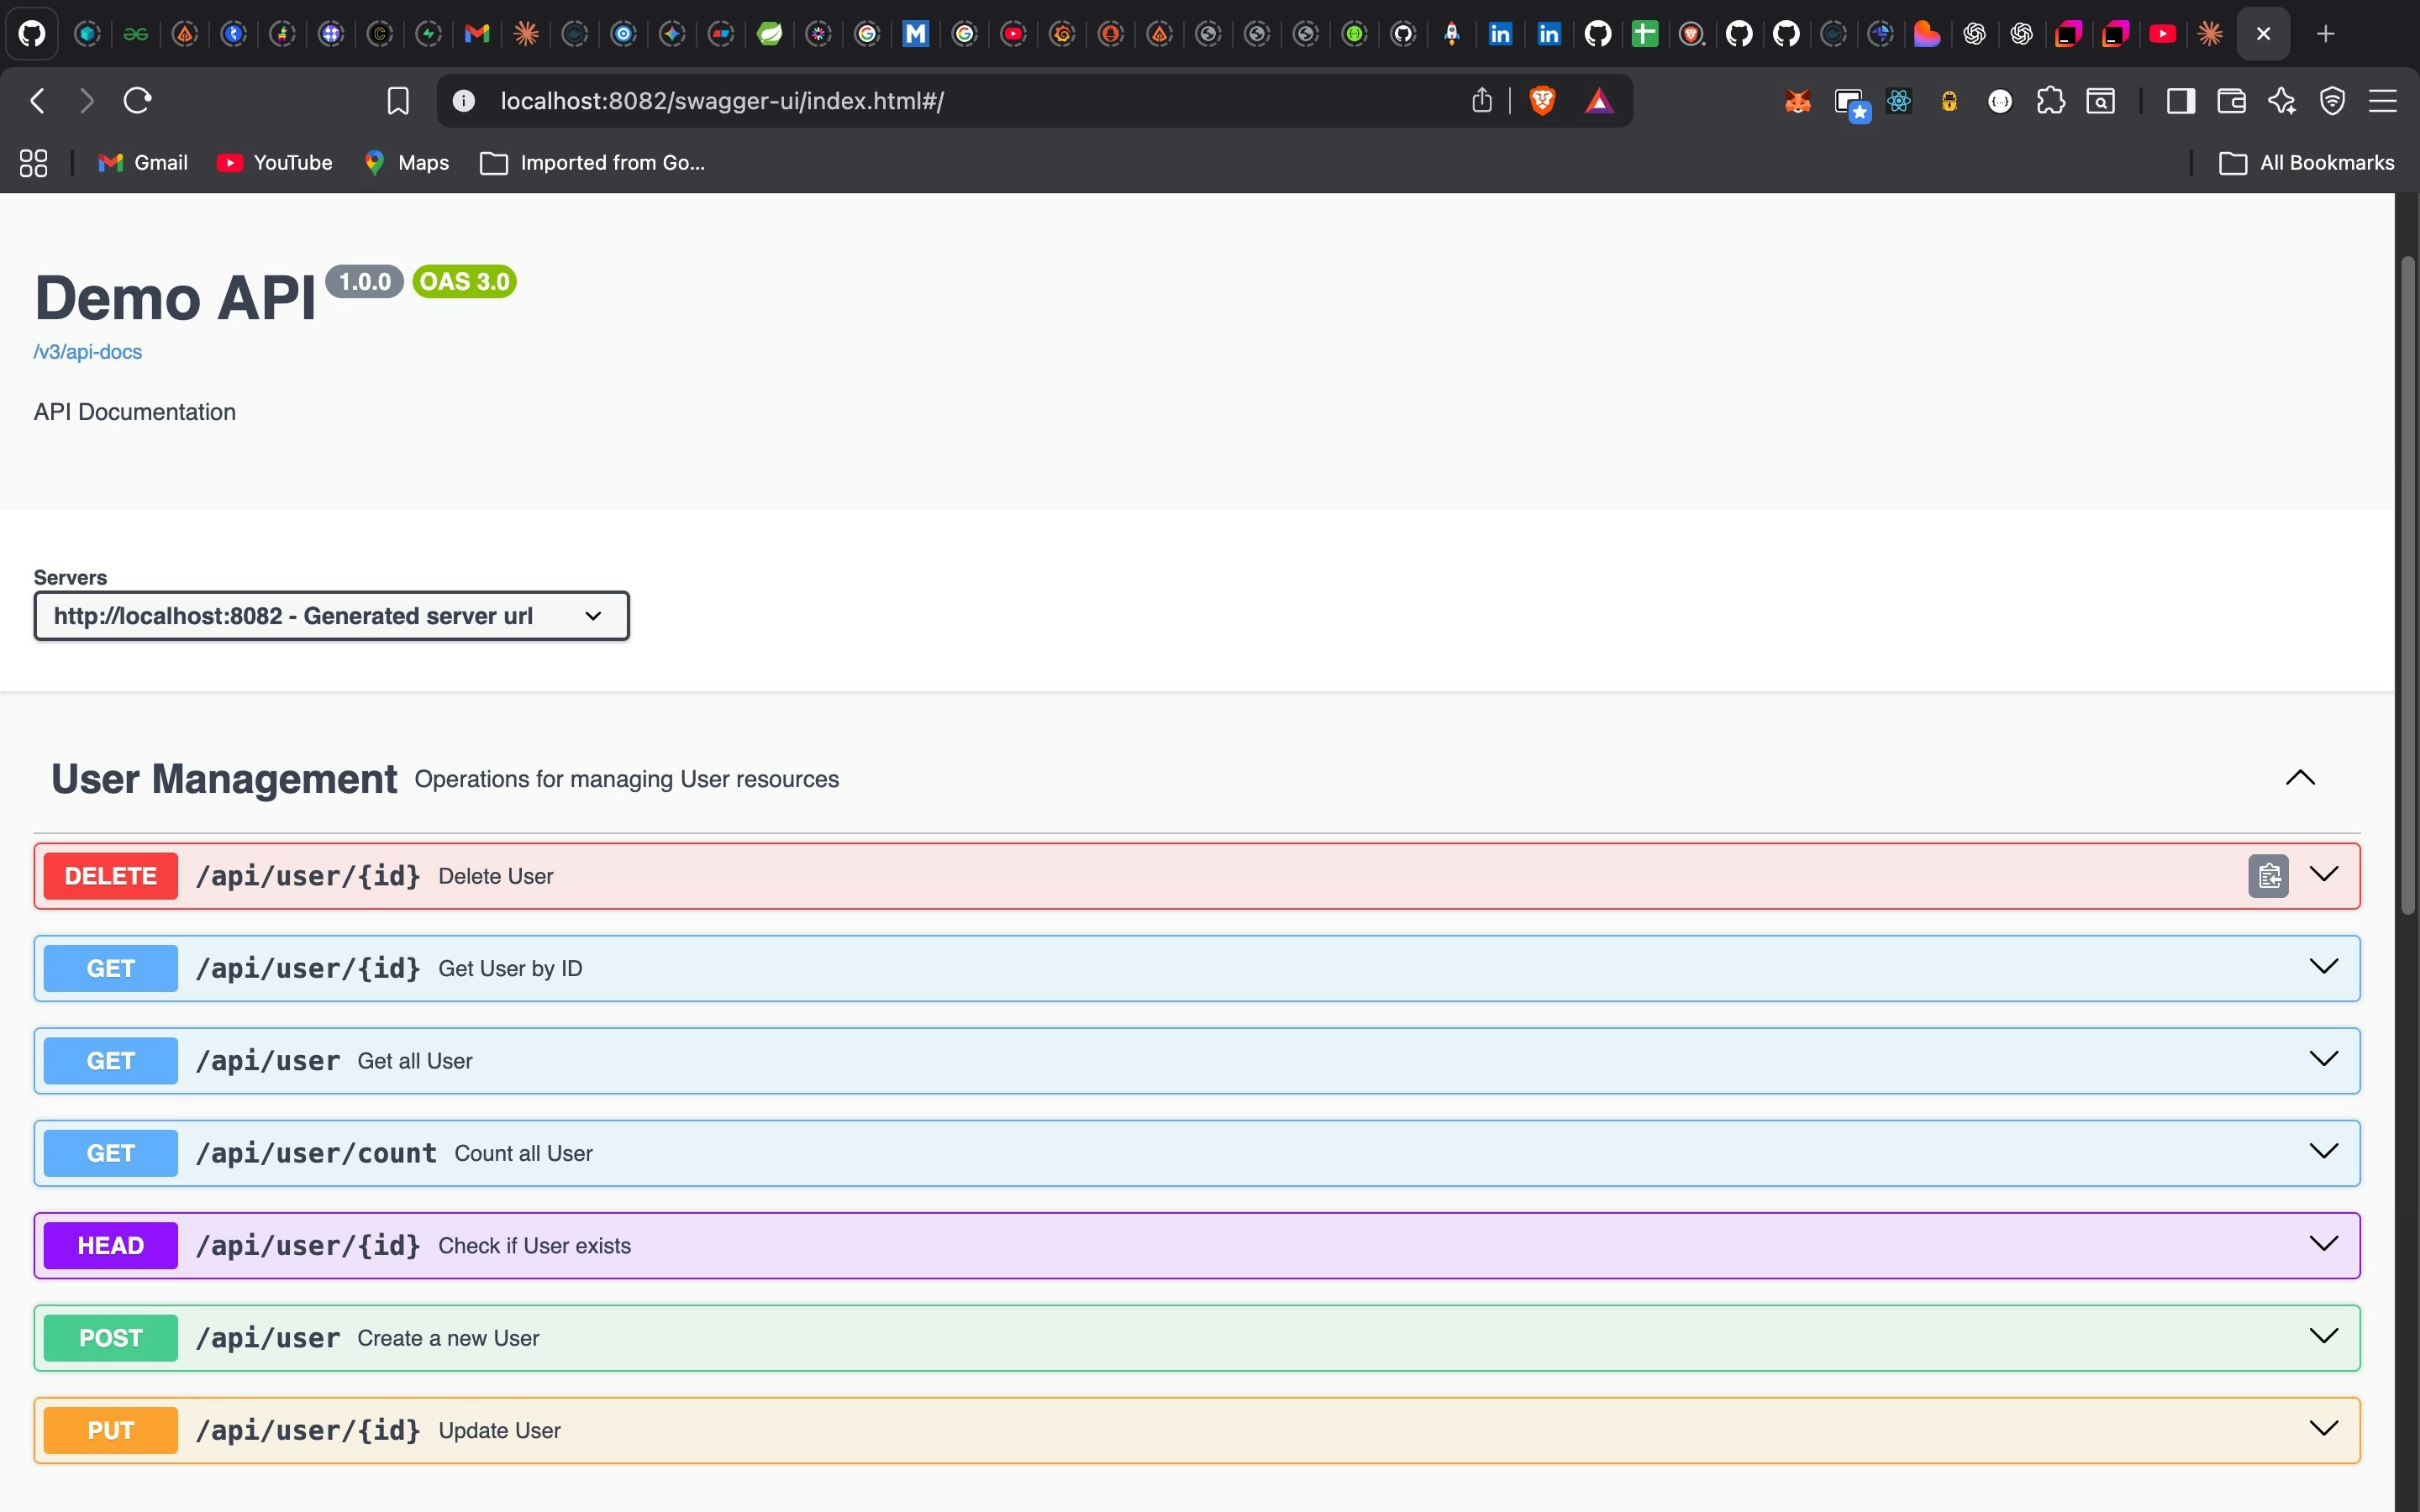Image resolution: width=2420 pixels, height=1512 pixels.
Task: Switch to the pinned LinkedIn tab
Action: (x=1500, y=33)
